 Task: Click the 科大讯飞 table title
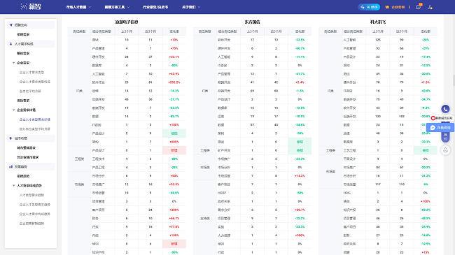[378, 22]
